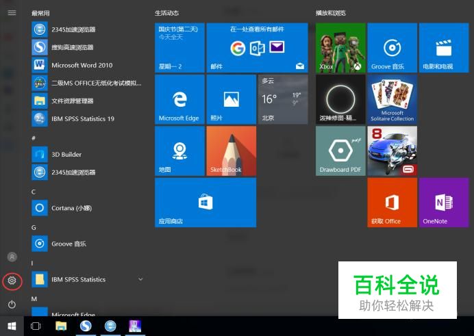Image resolution: width=474 pixels, height=336 pixels.
Task: Jump to letter C group header
Action: (34, 192)
